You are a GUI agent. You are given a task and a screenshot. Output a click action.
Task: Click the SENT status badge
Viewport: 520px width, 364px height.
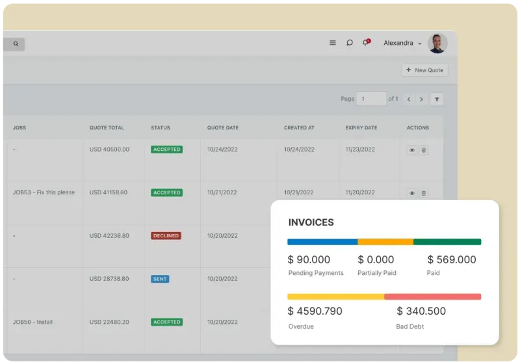(x=160, y=279)
